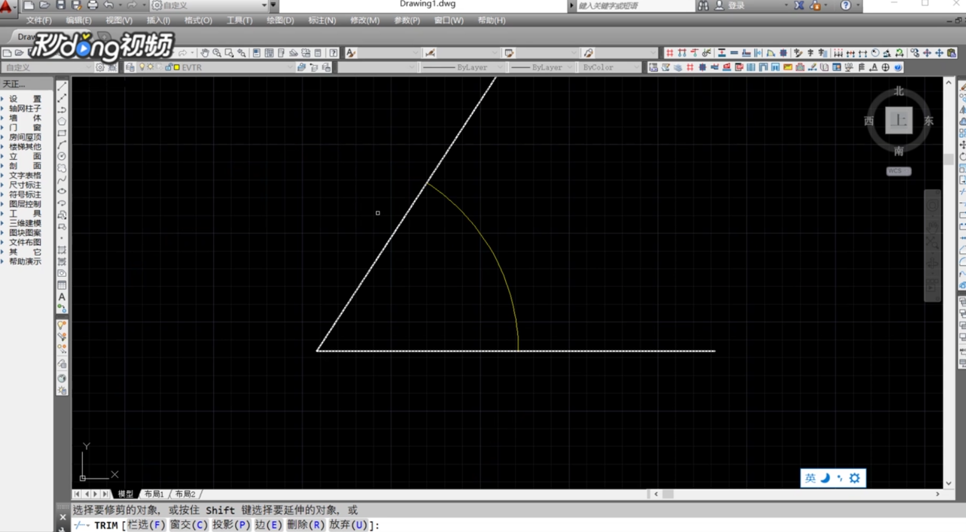Select the Polygon draw tool
Viewport: 966px width, 532px height.
click(62, 121)
